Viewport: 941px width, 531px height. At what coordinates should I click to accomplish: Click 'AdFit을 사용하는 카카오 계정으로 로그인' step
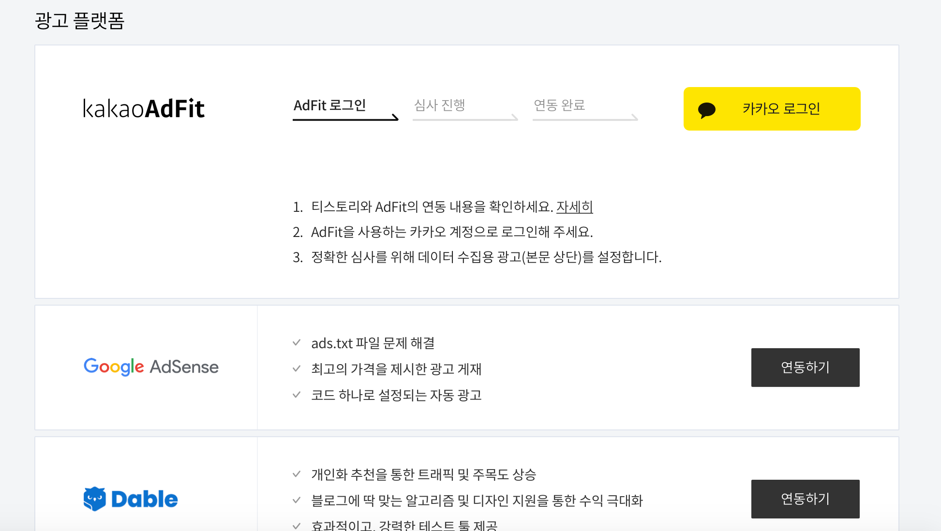coord(452,232)
